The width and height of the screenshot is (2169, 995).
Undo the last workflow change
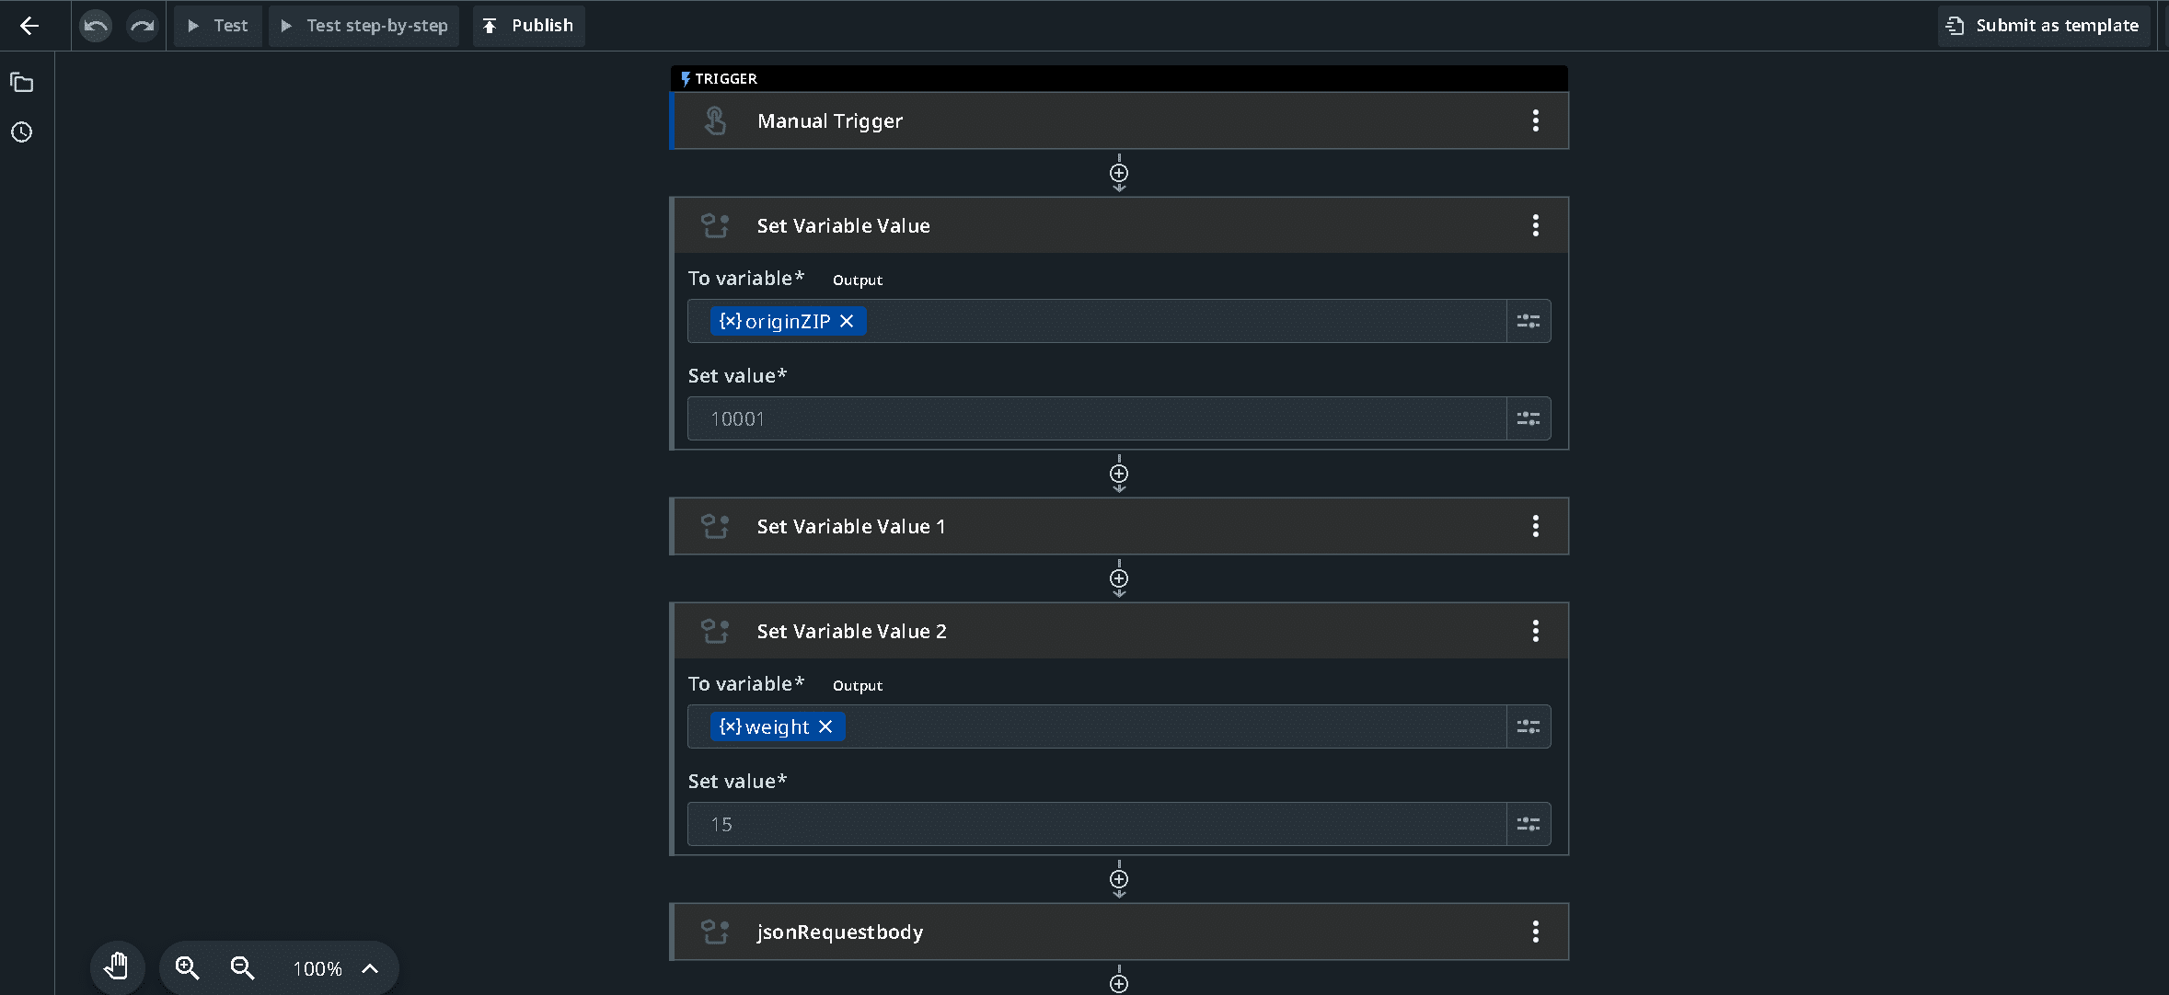[96, 26]
